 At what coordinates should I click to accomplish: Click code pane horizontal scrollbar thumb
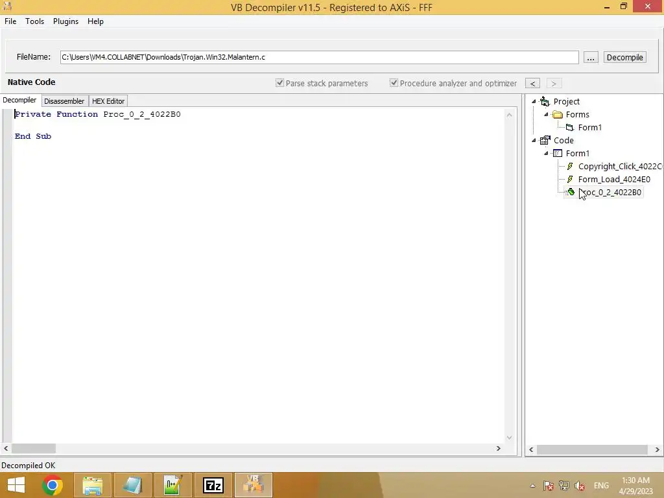(34, 449)
